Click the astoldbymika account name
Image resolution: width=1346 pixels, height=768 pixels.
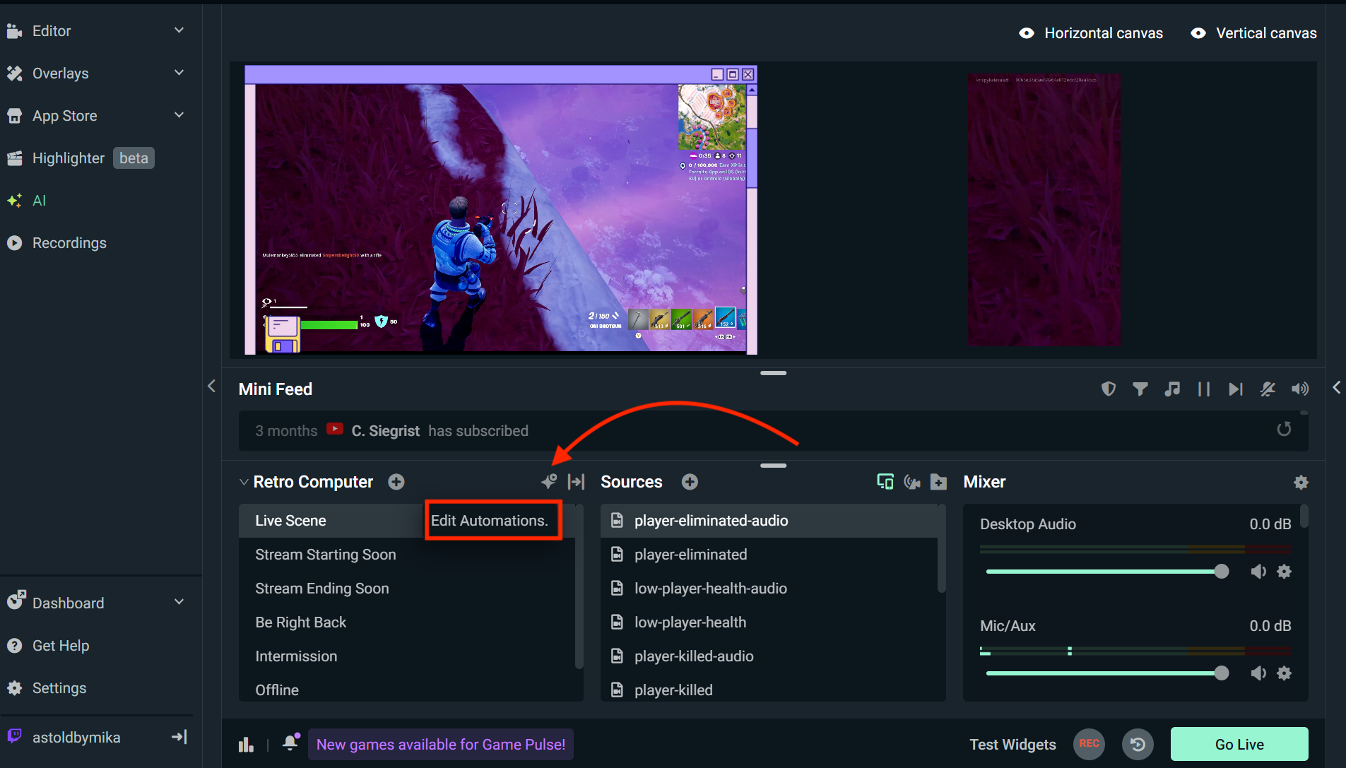pyautogui.click(x=76, y=738)
